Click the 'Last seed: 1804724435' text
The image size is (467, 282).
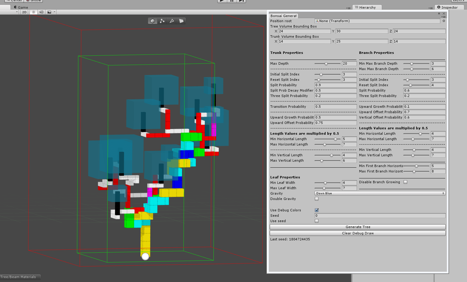click(290, 239)
